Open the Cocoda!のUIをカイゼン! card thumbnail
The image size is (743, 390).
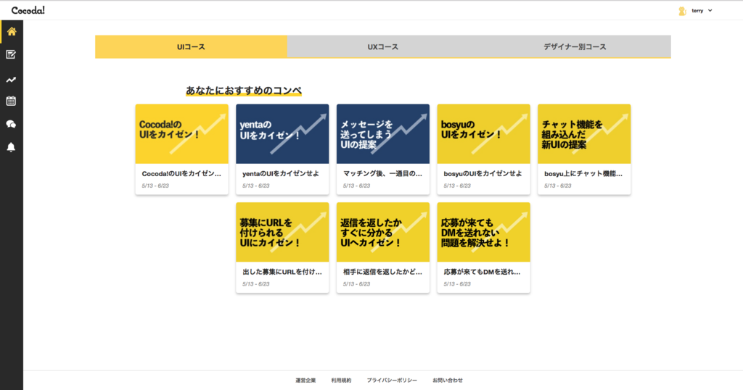182,134
